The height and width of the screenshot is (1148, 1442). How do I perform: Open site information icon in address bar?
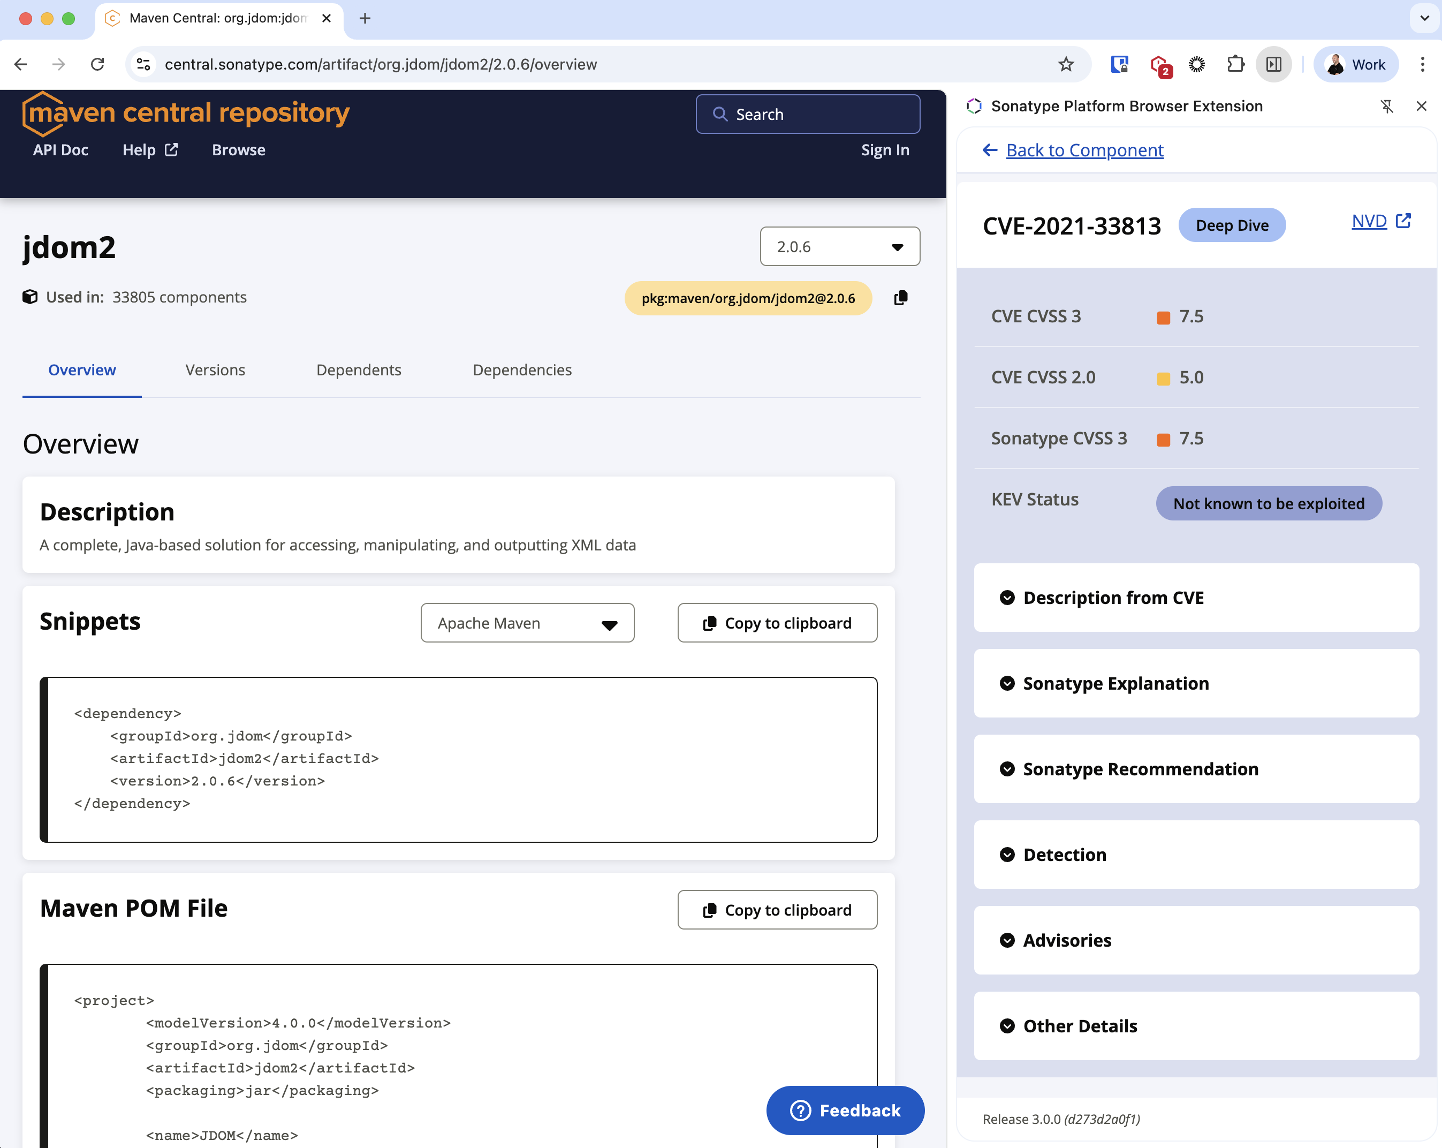coord(143,64)
